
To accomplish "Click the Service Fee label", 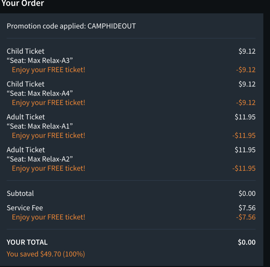I will click(x=25, y=208).
